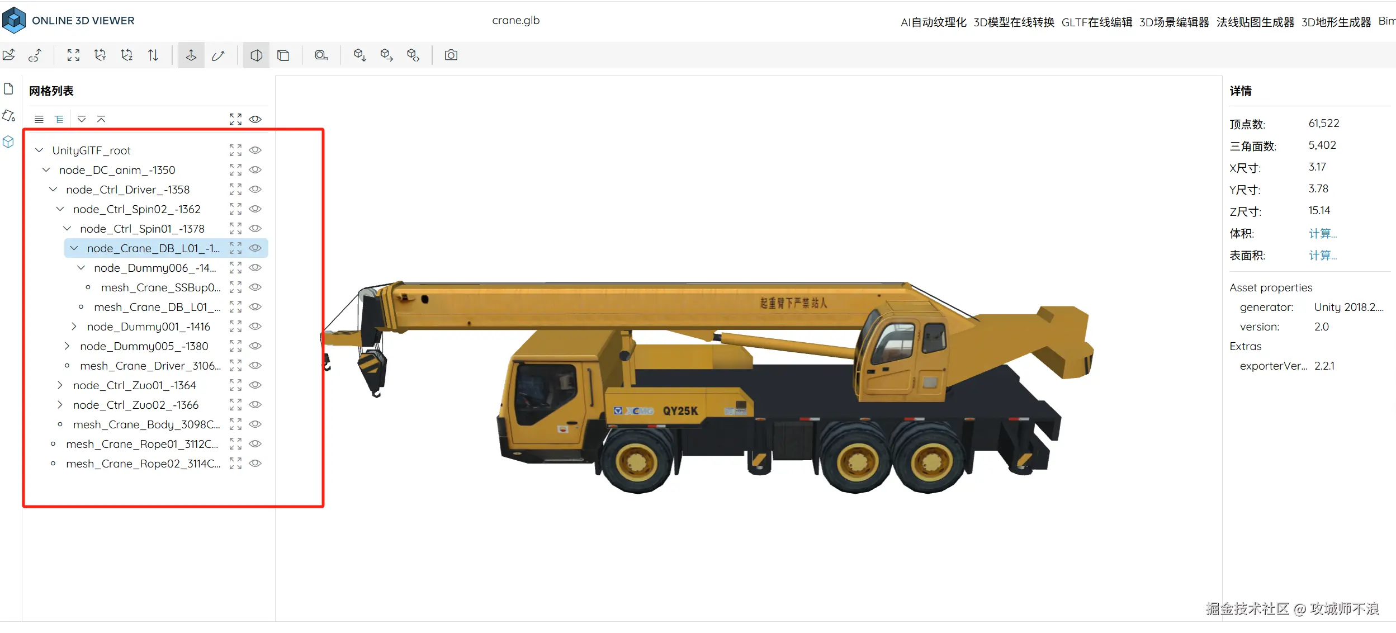Screen dimensions: 1396x633
Task: Hide mesh_Crane_Body with its eye icon
Action: click(255, 424)
